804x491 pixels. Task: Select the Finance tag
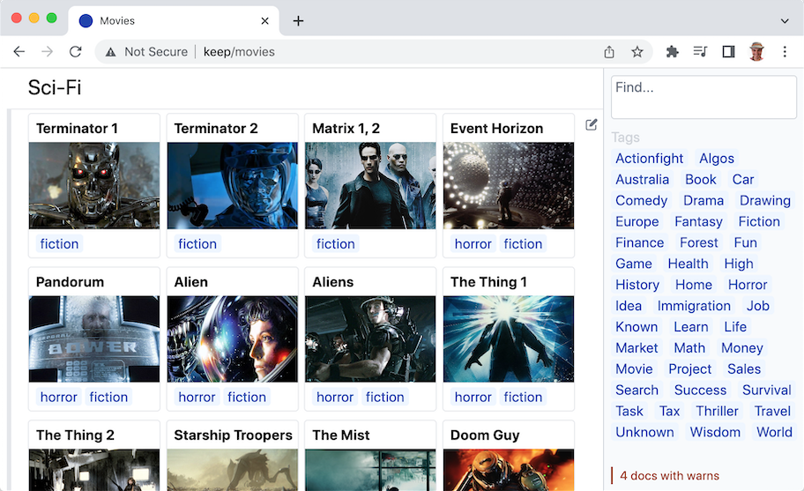click(639, 242)
